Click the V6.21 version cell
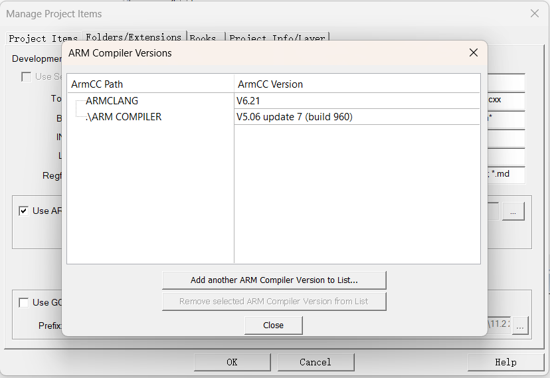This screenshot has width=550, height=378. coord(357,101)
